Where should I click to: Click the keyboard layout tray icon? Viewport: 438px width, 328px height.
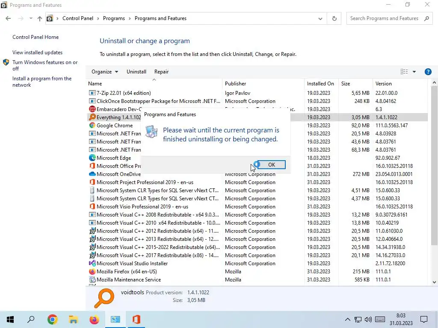[380, 319]
